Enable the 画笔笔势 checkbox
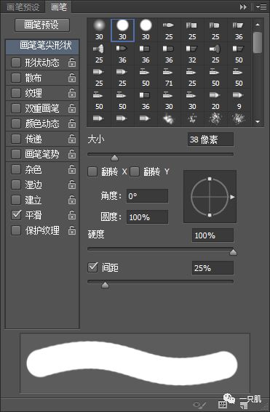Screen dimensions: 270x412 pos(16,154)
